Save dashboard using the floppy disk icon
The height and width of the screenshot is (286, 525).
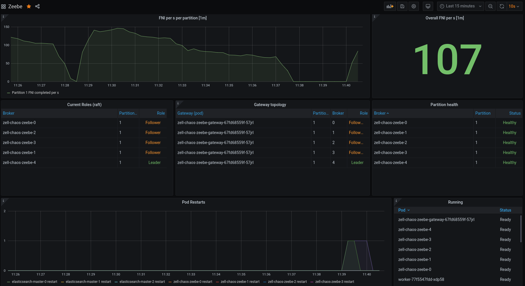click(402, 6)
